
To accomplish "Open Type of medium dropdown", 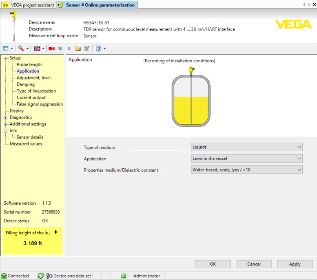I will coord(247,147).
